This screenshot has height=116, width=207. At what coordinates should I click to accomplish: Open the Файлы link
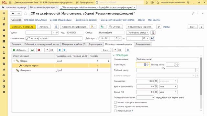point(166,27)
